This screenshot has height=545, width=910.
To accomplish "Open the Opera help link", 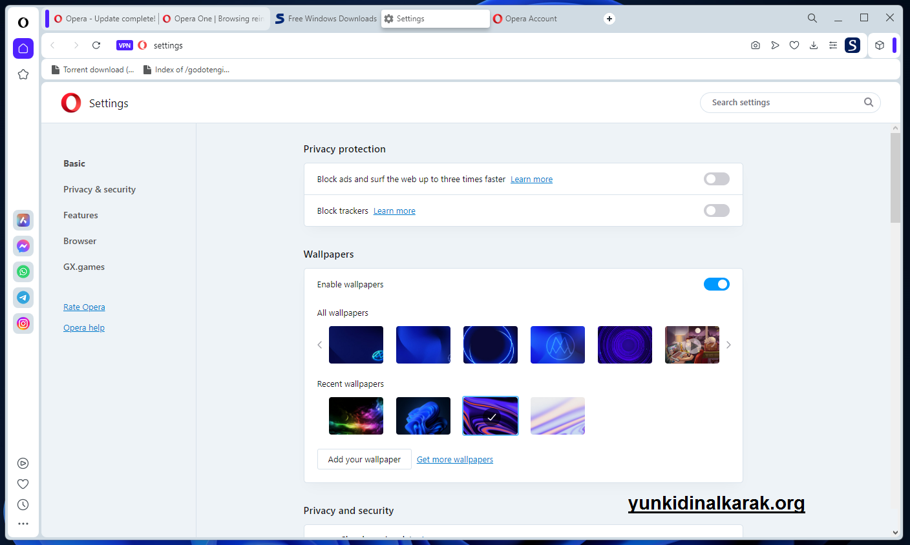I will coord(84,328).
